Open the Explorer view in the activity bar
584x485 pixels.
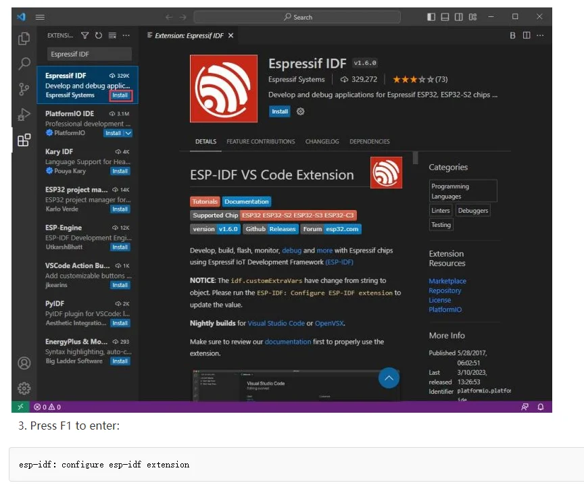click(x=24, y=39)
